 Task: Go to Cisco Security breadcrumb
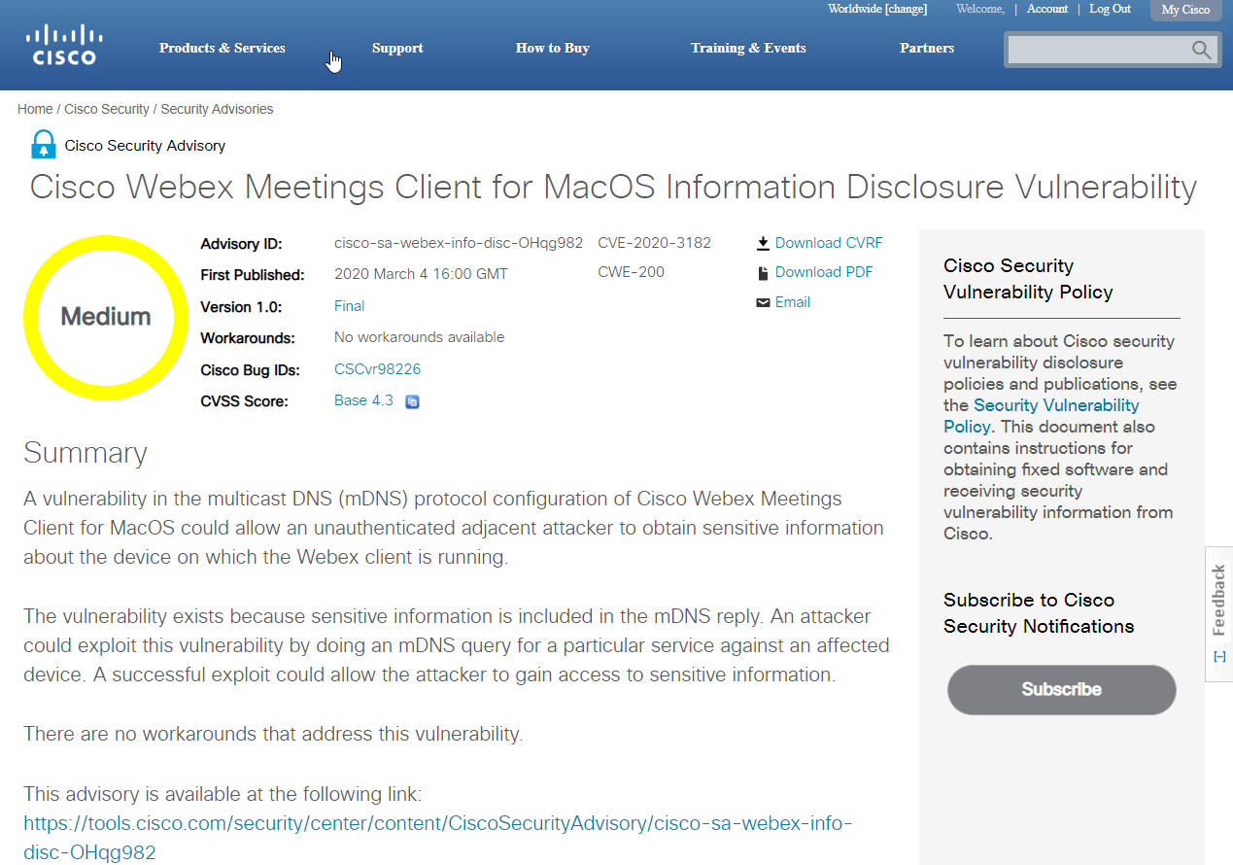click(x=107, y=109)
